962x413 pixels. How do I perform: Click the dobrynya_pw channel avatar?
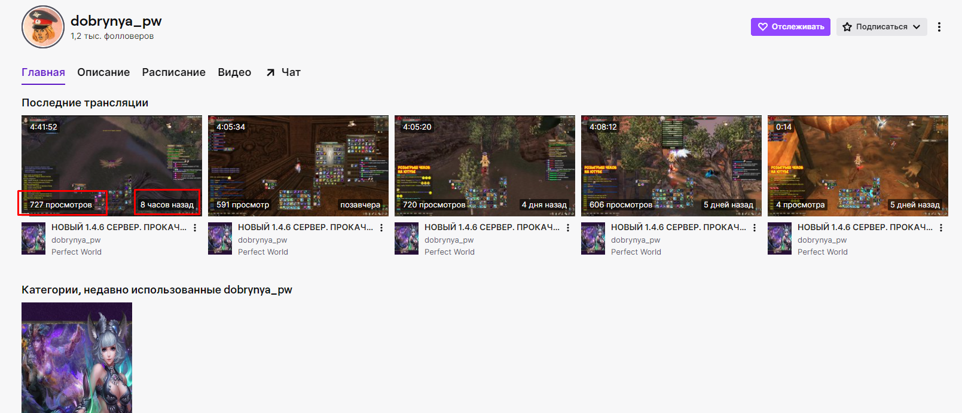point(43,27)
